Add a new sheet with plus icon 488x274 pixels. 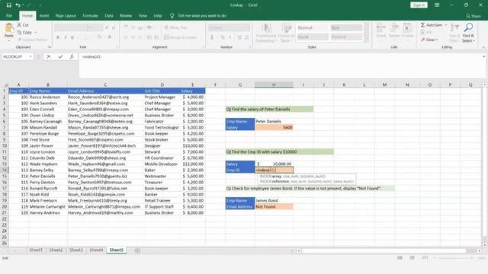(137, 250)
